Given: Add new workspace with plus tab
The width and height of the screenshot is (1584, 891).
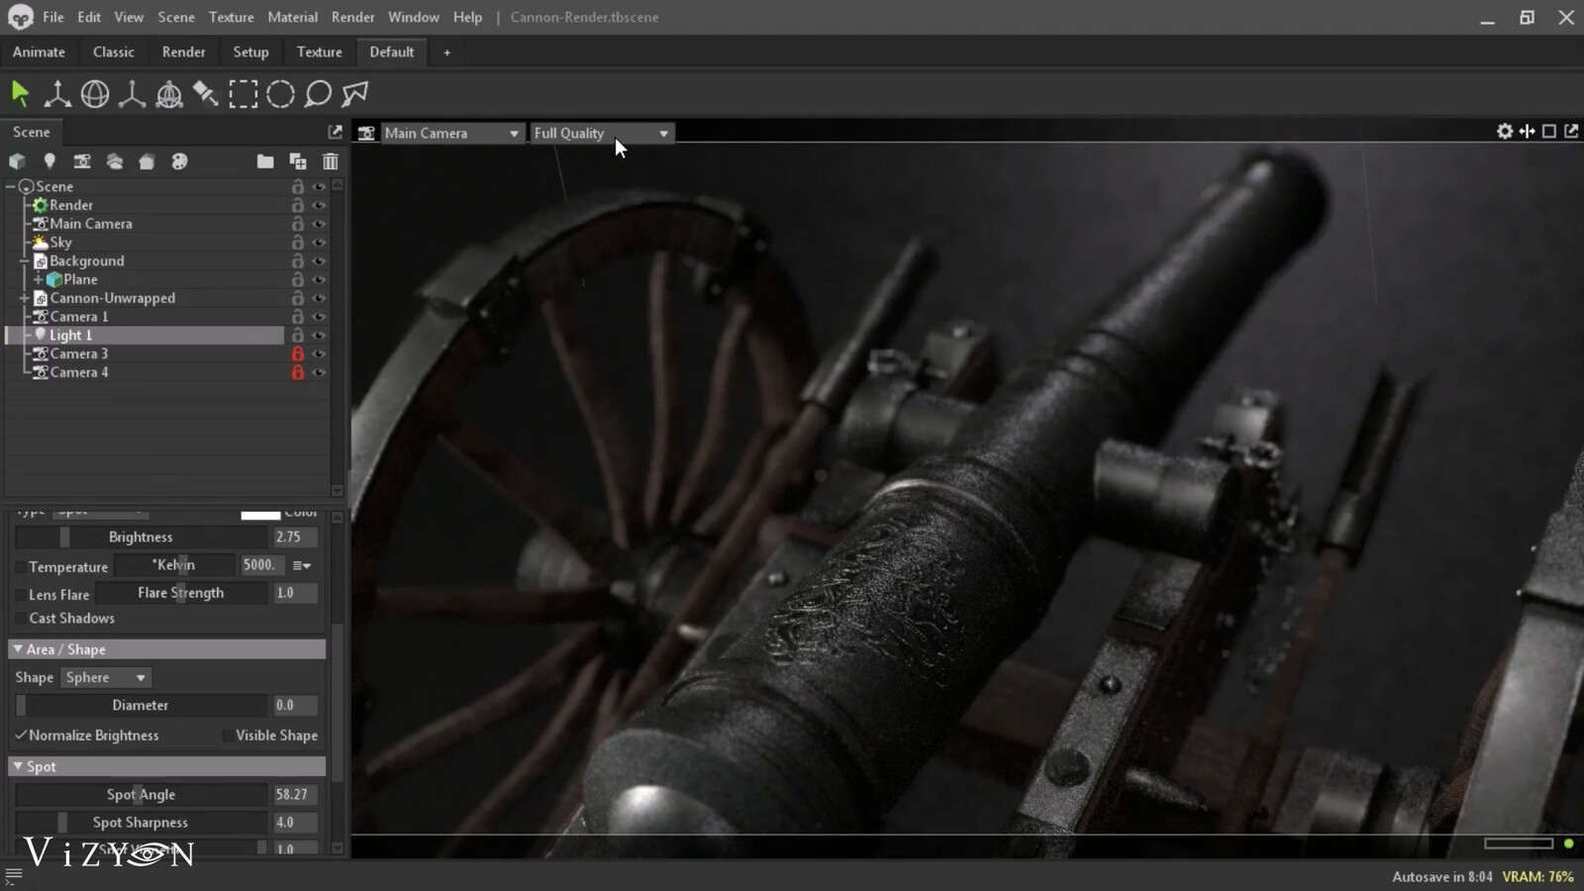Looking at the screenshot, I should coord(446,52).
